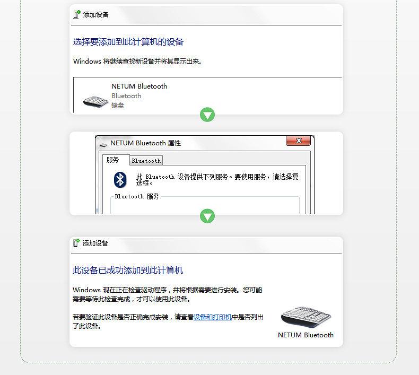
Task: Switch to the Bluetooth tab
Action: pyautogui.click(x=146, y=161)
